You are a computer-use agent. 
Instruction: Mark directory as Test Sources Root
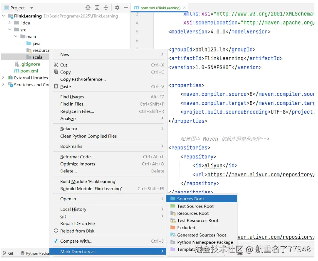pos(202,206)
